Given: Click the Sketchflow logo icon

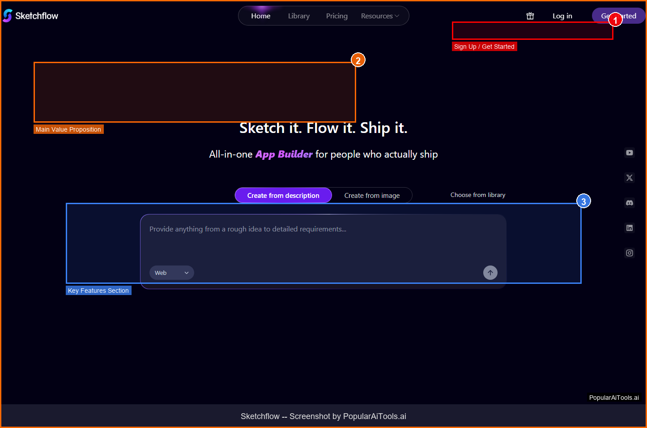Looking at the screenshot, I should click(x=8, y=16).
